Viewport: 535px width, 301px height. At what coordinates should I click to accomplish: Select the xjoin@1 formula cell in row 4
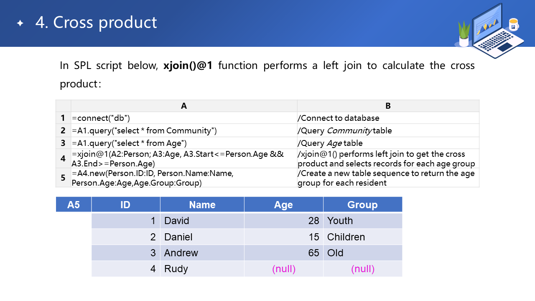(184, 158)
